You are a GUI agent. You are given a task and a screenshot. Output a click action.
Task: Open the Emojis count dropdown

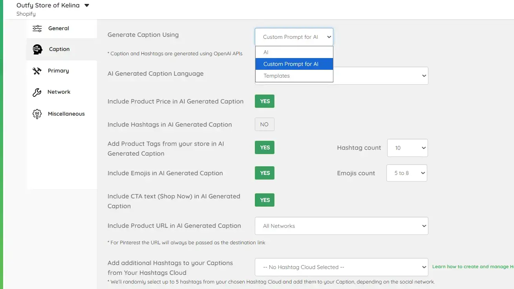point(407,173)
